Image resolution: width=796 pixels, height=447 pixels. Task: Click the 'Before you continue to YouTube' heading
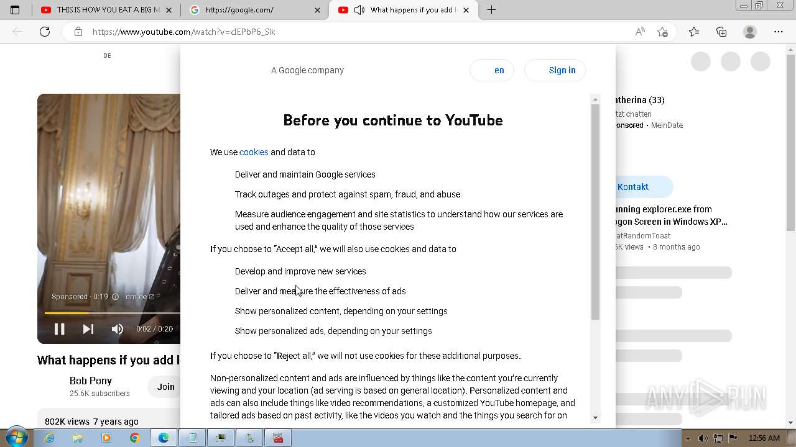point(393,120)
